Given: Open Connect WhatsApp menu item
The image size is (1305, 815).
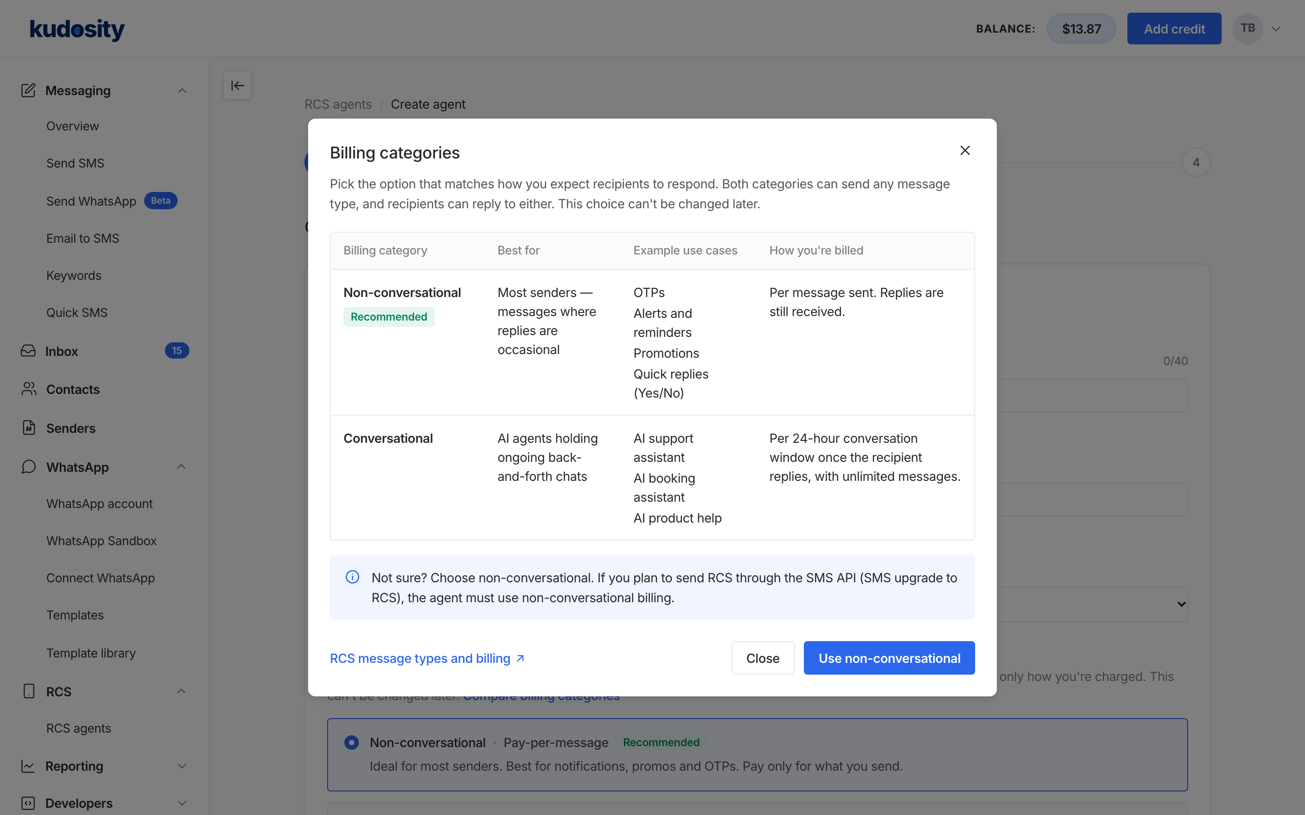Looking at the screenshot, I should pos(101,578).
